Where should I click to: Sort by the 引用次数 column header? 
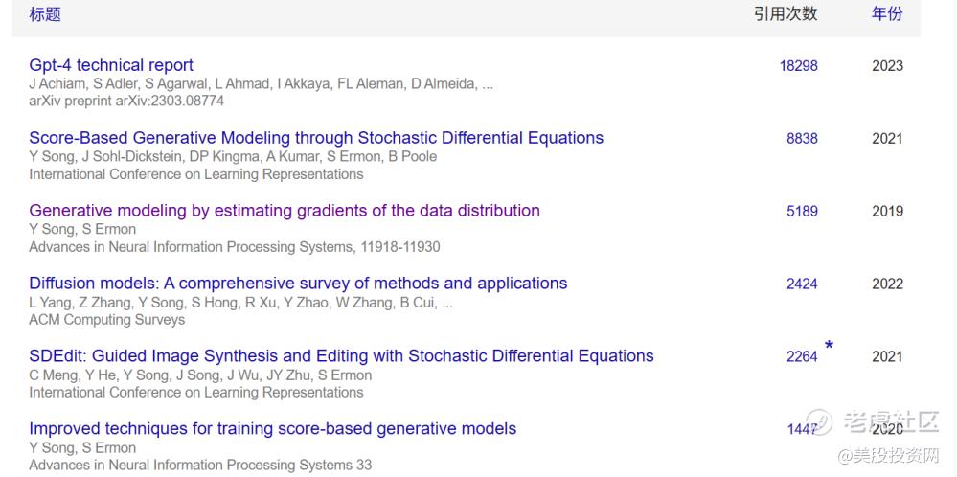pyautogui.click(x=785, y=14)
